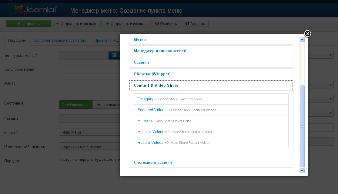Image resolution: width=338 pixels, height=194 pixels.
Task: Click Сохранить и закрыть with checkmark icon
Action: tap(76, 24)
